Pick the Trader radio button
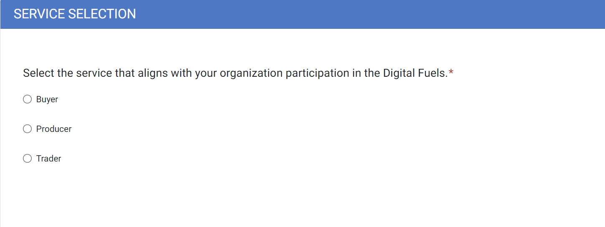 pos(28,159)
